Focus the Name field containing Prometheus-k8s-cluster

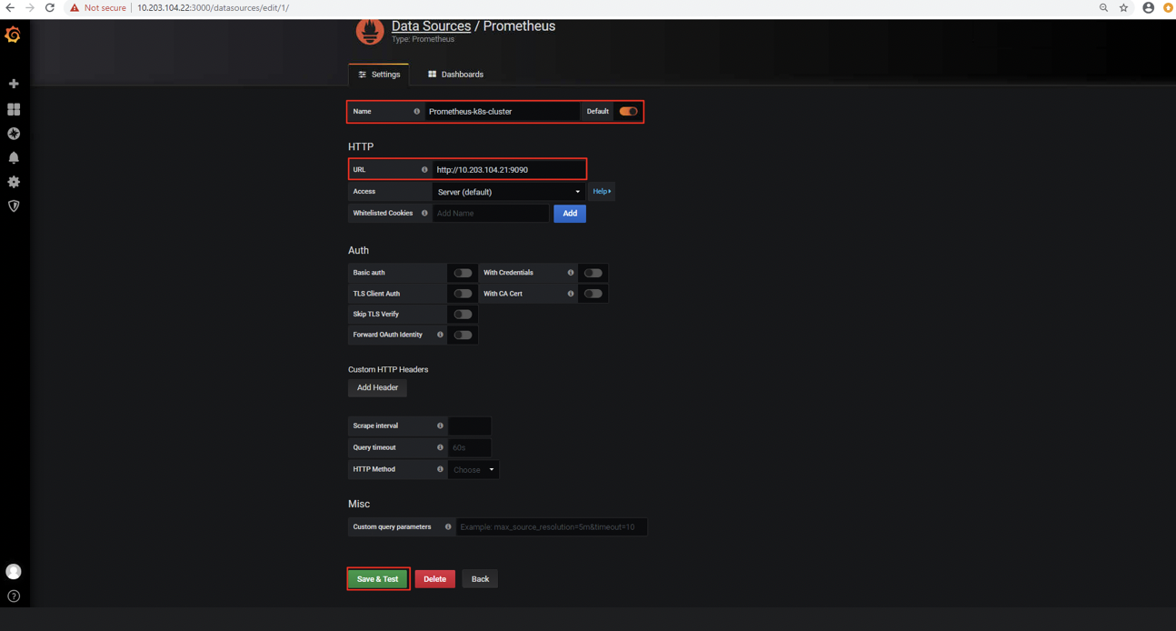coord(502,112)
